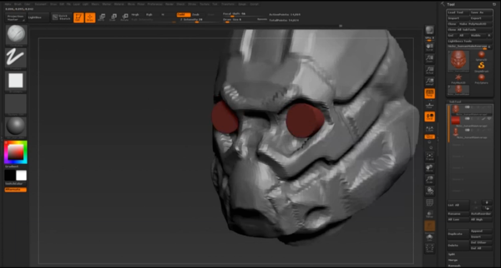Open the Document menu
Viewport: 501px width, 268px height.
point(41,4)
